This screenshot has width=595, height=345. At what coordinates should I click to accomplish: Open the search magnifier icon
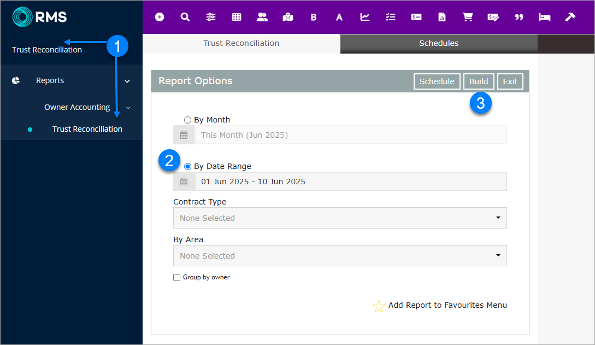pos(185,17)
